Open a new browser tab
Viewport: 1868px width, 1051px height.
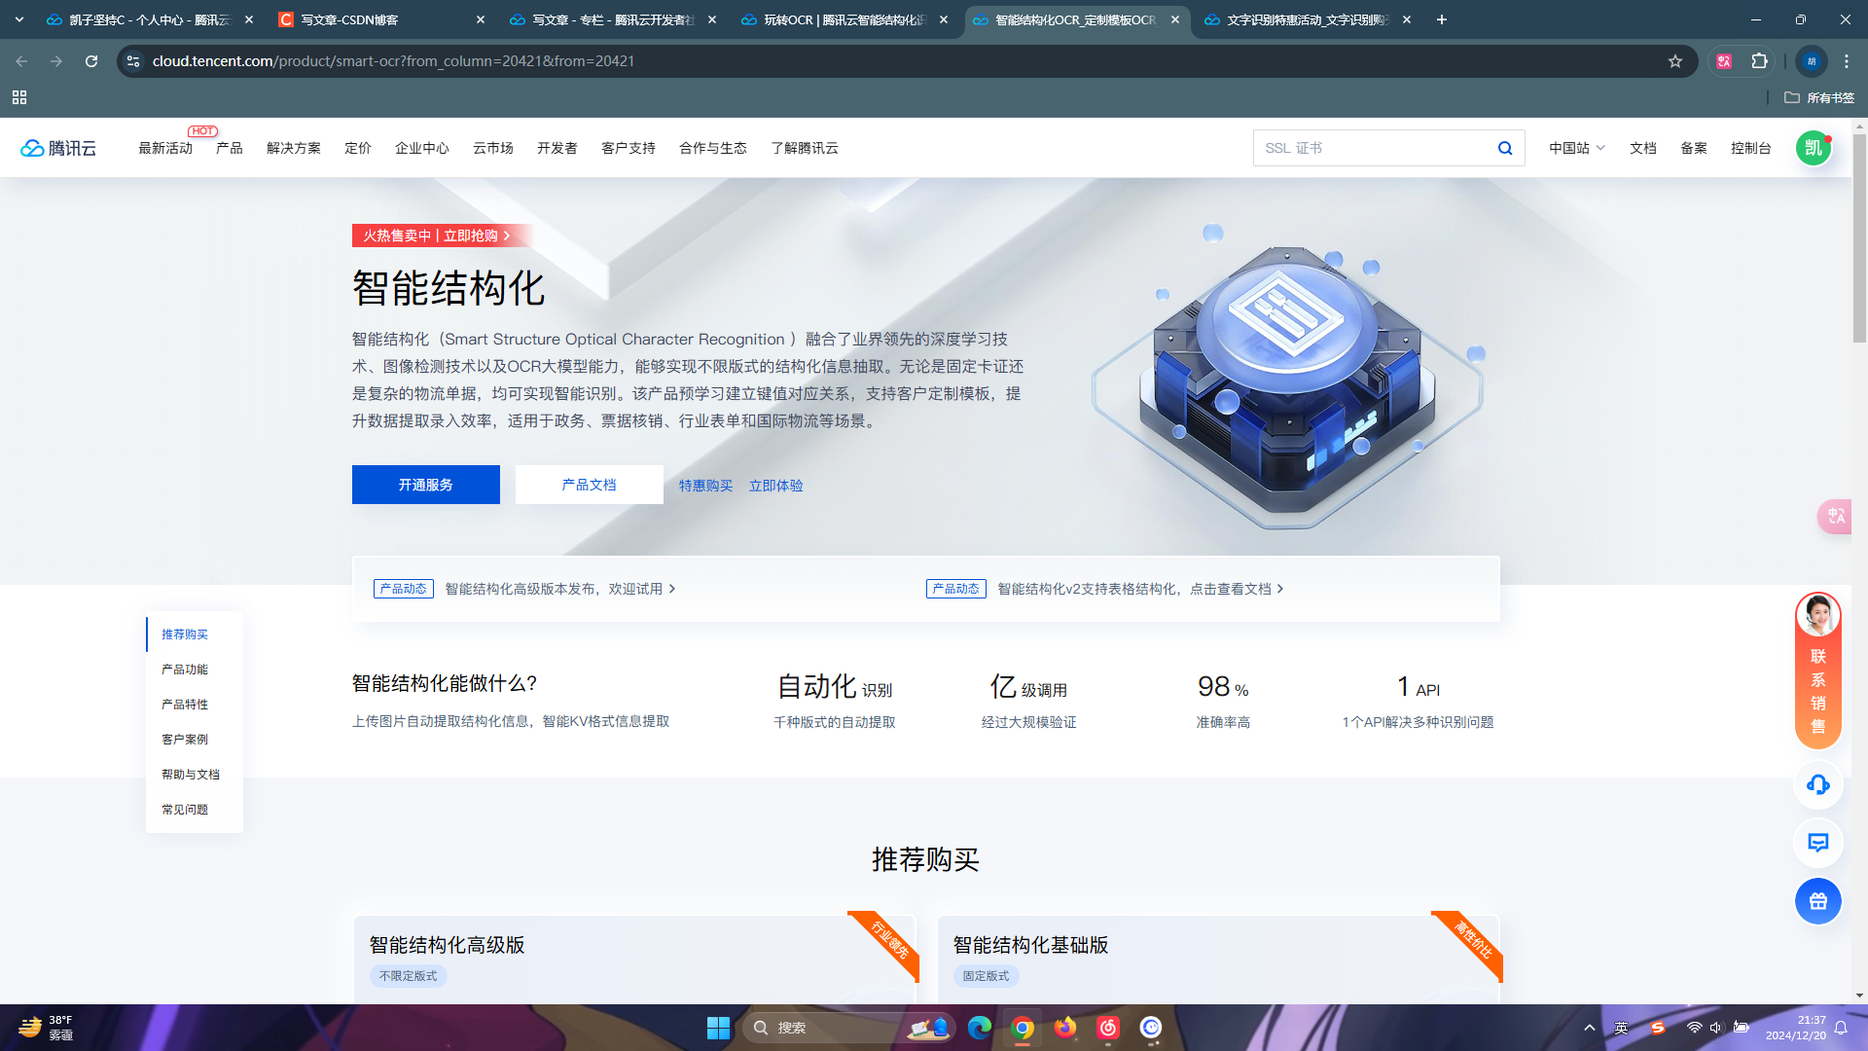(x=1442, y=19)
